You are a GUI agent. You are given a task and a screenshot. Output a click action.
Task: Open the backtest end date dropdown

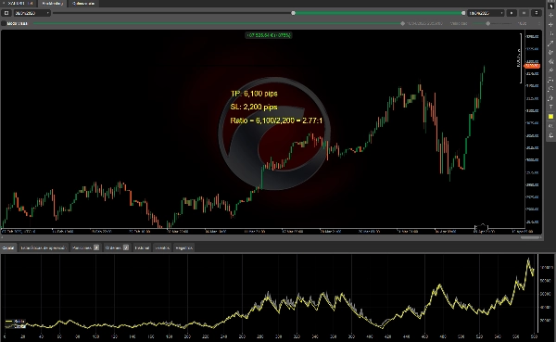point(486,13)
